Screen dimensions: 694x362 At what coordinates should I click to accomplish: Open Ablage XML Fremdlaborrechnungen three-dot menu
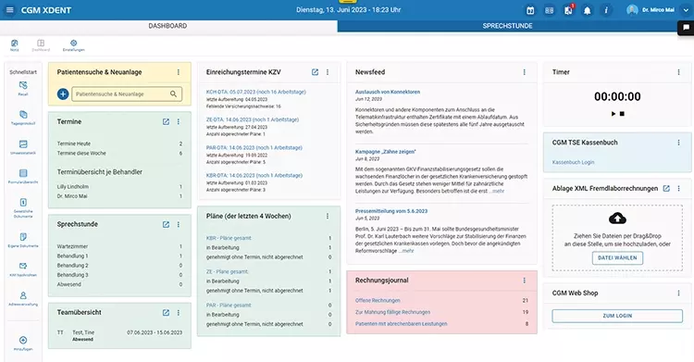click(679, 188)
